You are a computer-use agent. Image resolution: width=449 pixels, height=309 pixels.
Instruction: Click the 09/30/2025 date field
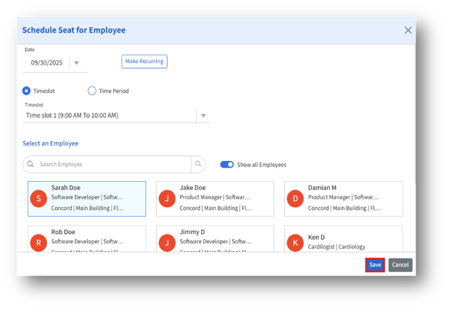[x=46, y=63]
